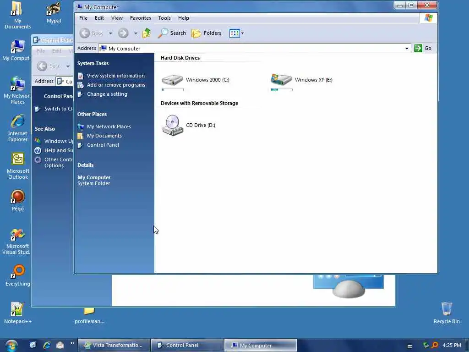
Task: Expand the Views dropdown arrow
Action: (x=243, y=33)
